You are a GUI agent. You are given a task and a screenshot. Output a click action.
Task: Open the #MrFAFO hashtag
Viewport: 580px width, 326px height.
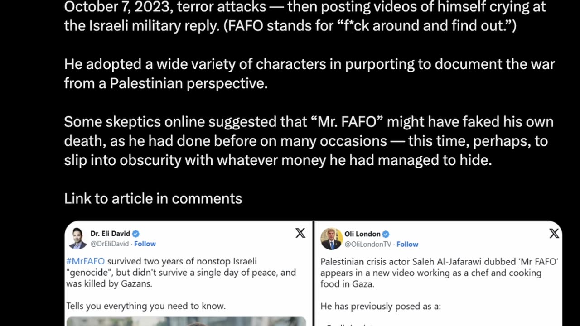(85, 261)
